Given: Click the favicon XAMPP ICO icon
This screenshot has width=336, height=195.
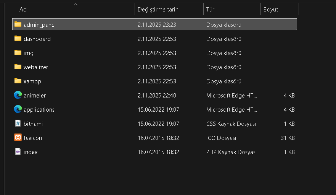Looking at the screenshot, I should [18, 138].
